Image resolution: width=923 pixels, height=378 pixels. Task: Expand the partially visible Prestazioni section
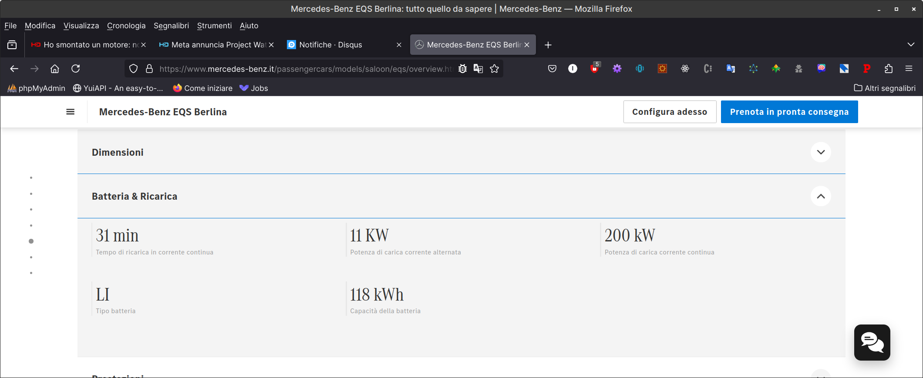click(x=821, y=374)
